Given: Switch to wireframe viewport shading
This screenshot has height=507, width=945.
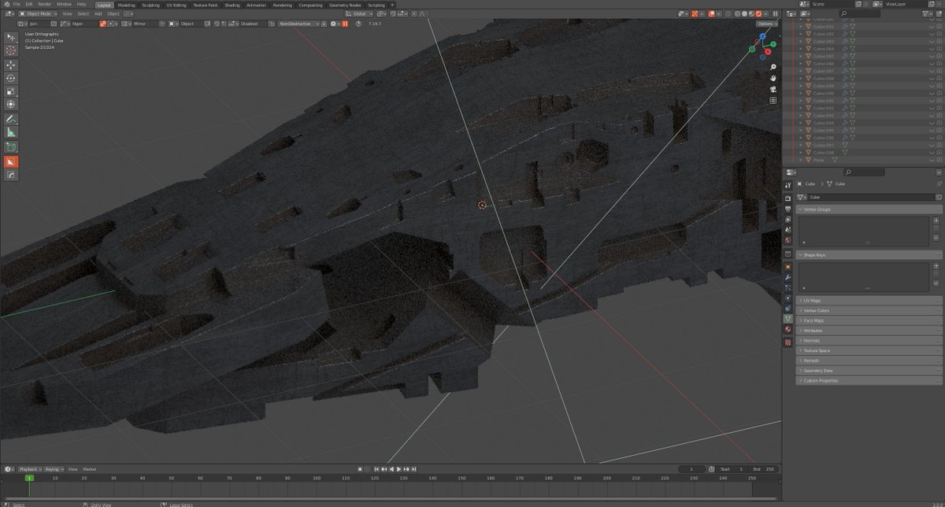Looking at the screenshot, I should [739, 13].
